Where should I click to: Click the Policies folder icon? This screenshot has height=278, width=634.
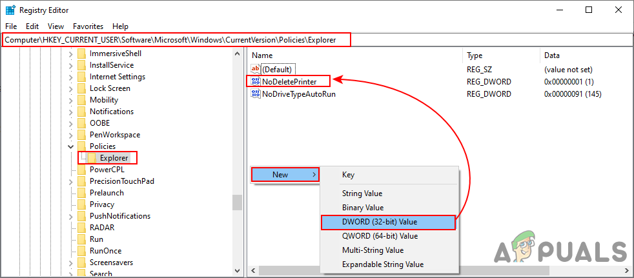coord(82,146)
